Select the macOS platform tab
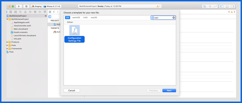Image resolution: width=242 pixels, height=103 pixels. point(94,18)
